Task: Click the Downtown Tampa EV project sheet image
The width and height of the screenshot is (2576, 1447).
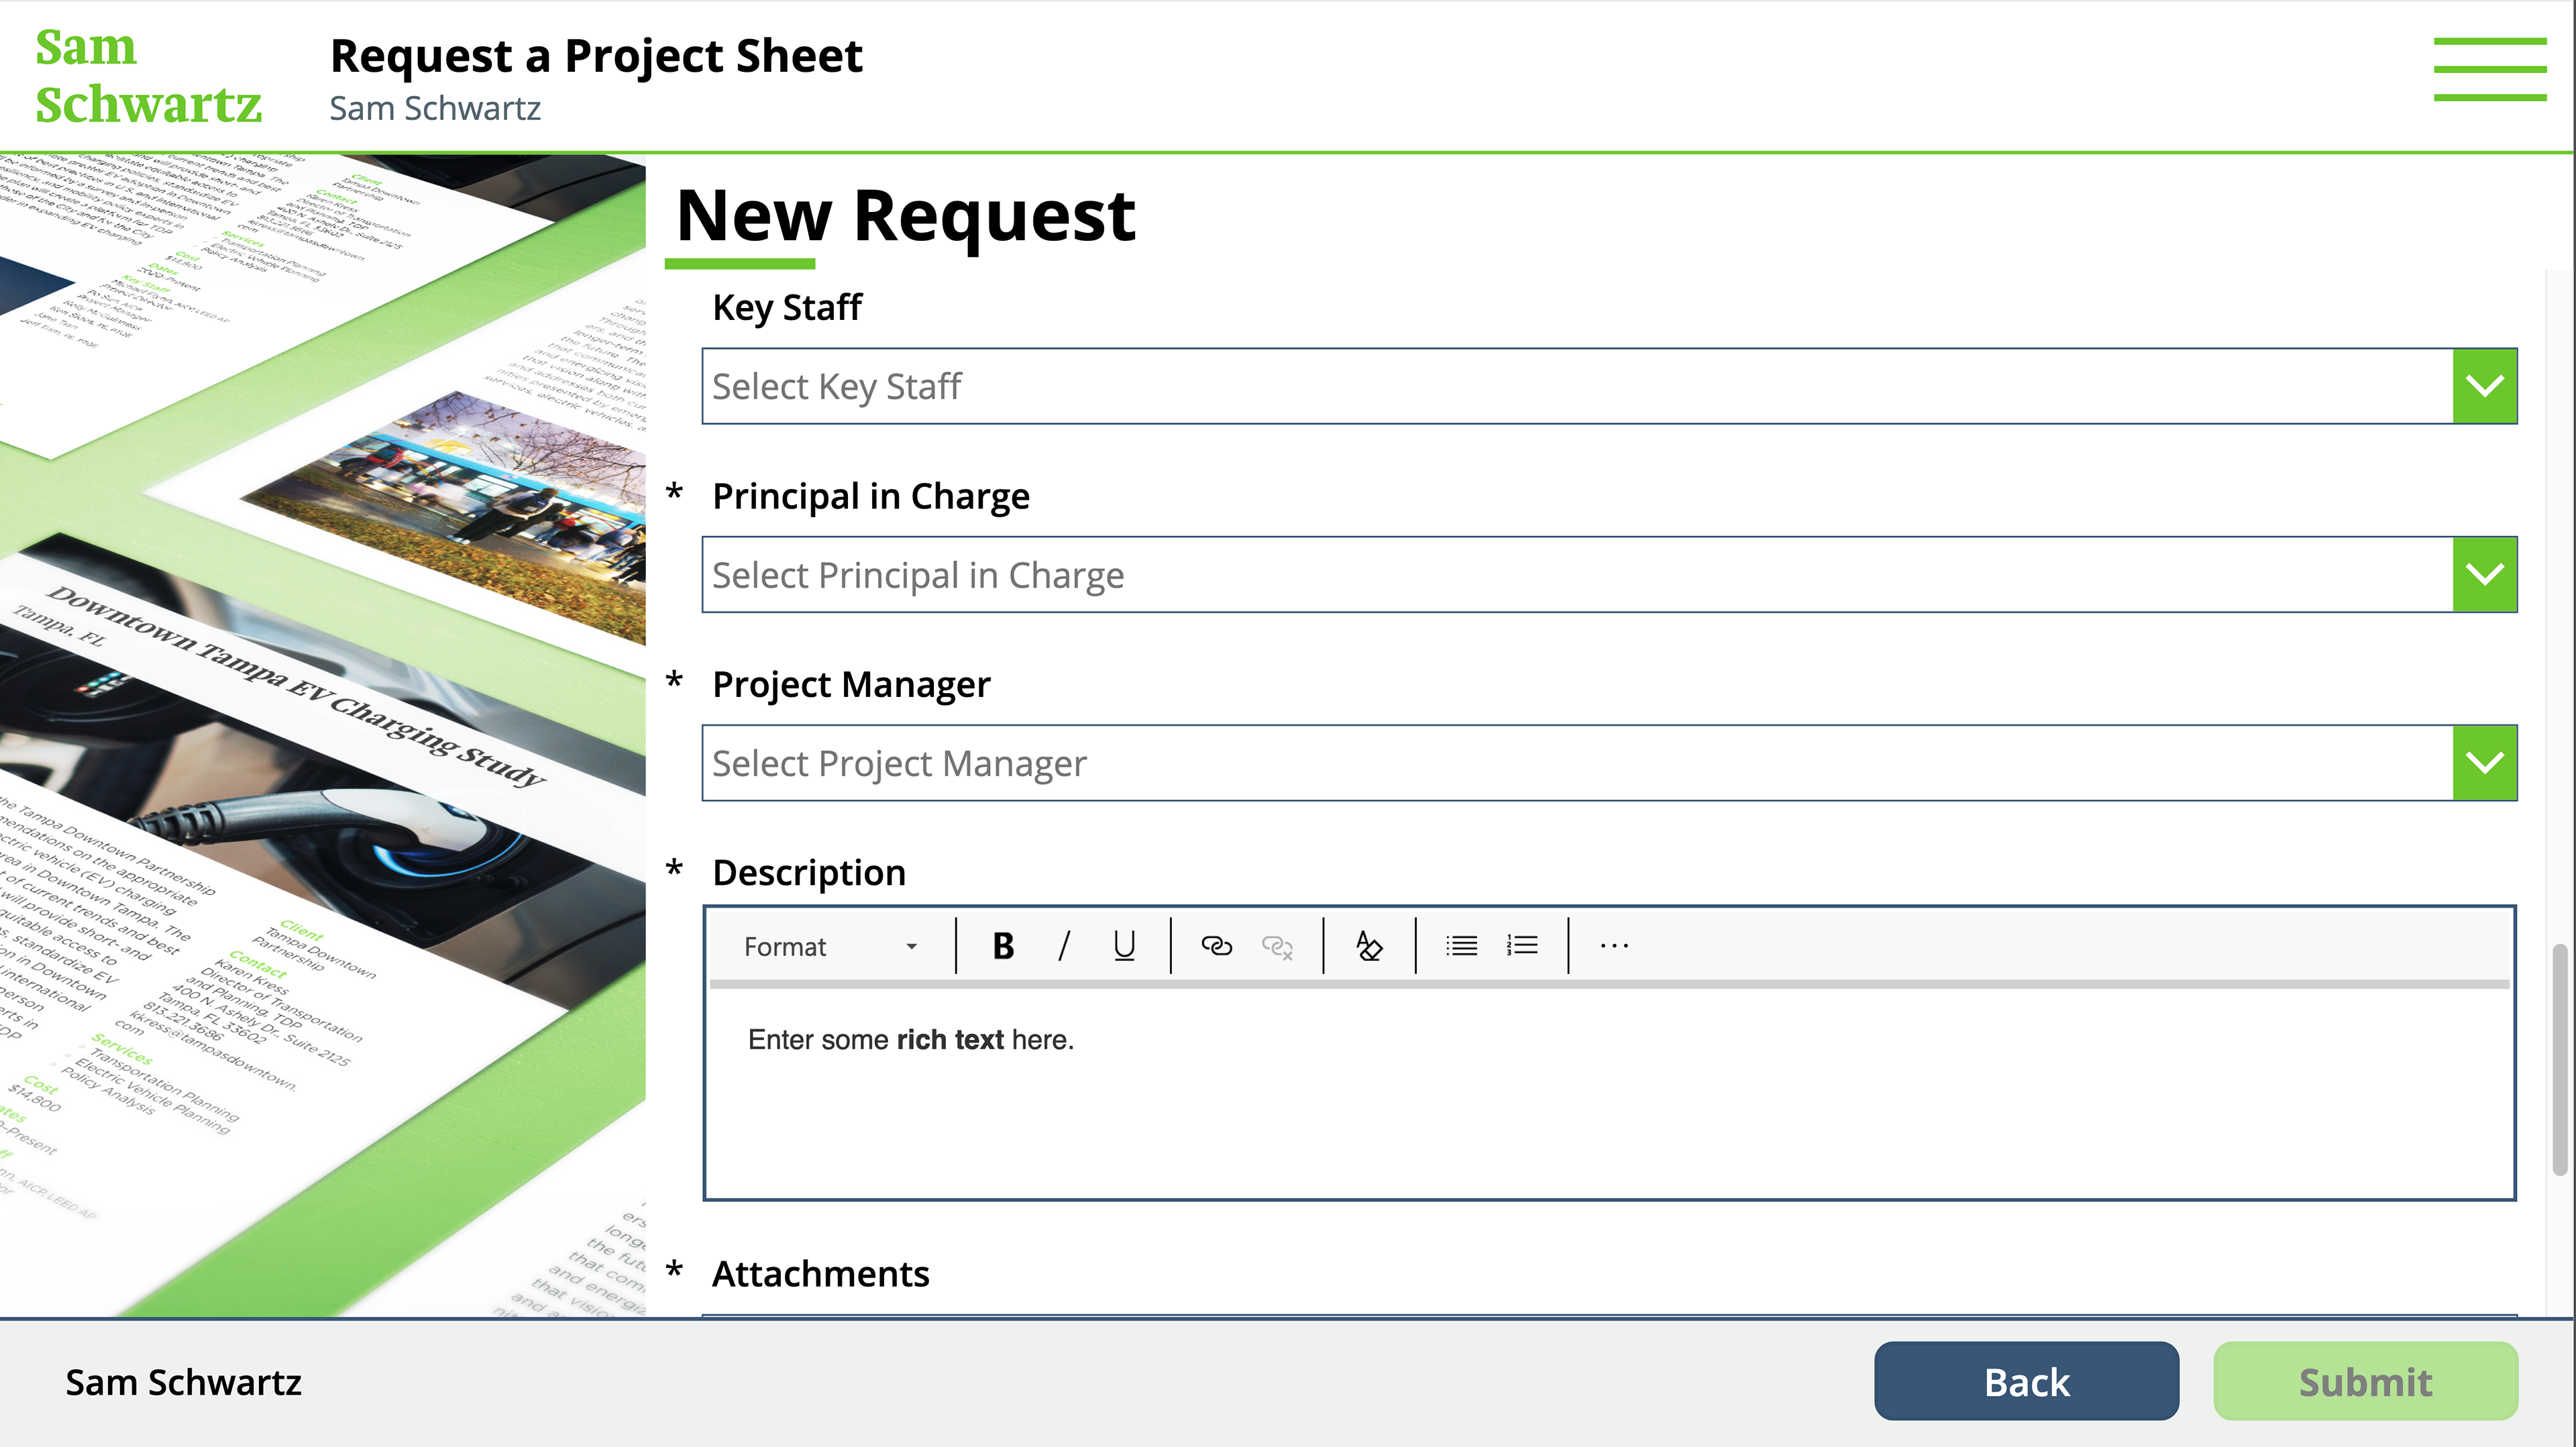Action: pos(322,735)
